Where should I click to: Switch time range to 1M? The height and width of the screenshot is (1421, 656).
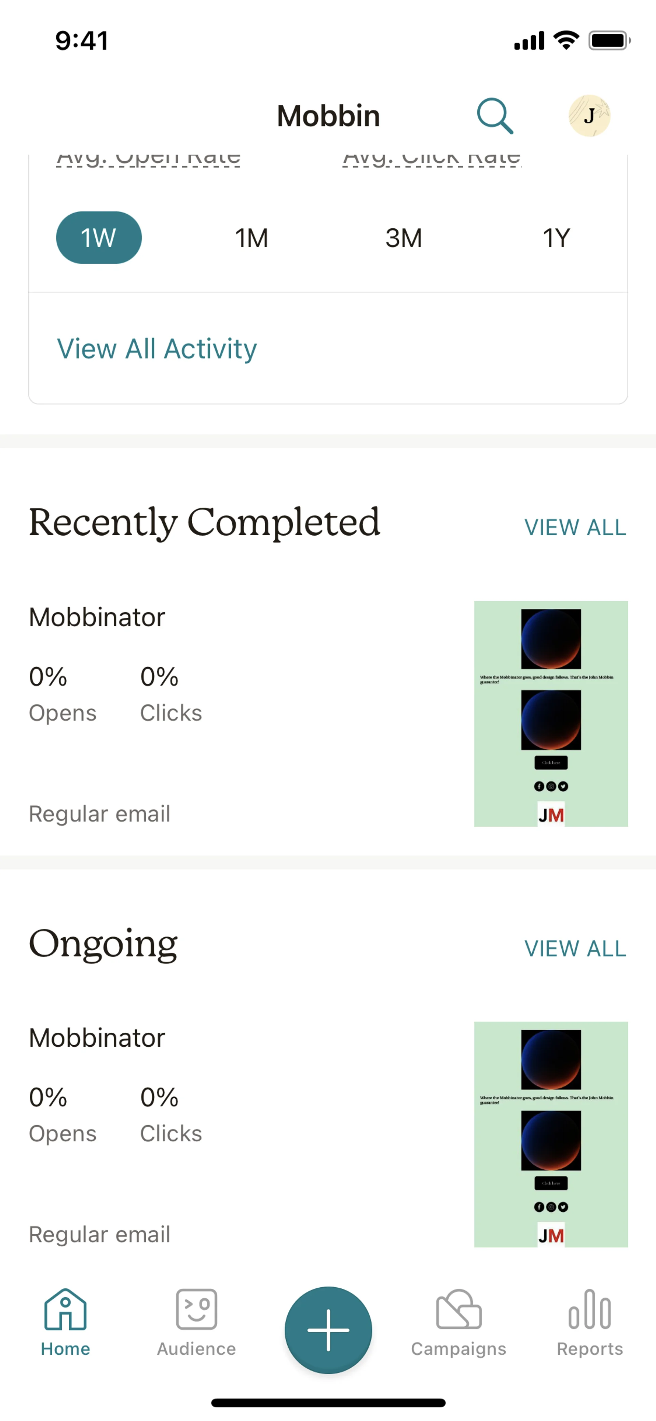click(x=251, y=238)
